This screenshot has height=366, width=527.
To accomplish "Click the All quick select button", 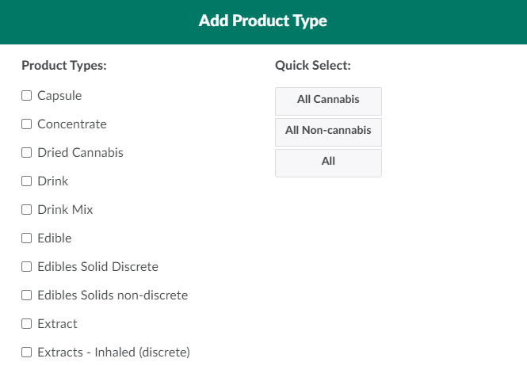I will click(x=328, y=162).
